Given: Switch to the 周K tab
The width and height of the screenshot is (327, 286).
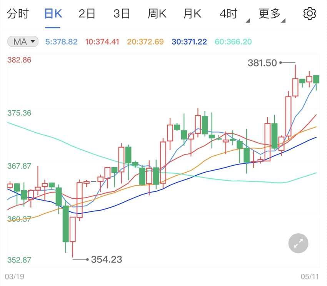Looking at the screenshot, I should click(x=157, y=13).
